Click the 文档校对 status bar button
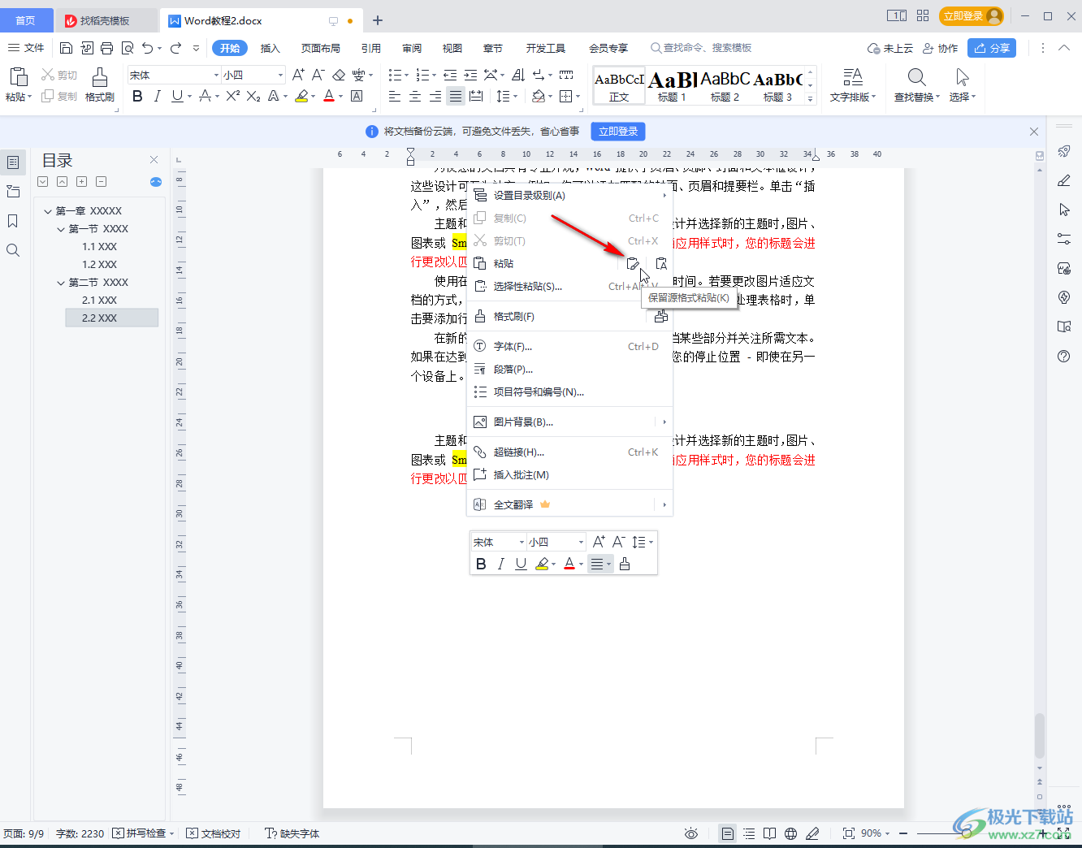 pos(214,833)
